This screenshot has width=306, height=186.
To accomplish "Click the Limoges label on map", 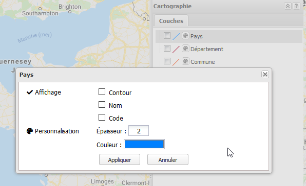I will pos(102,181).
